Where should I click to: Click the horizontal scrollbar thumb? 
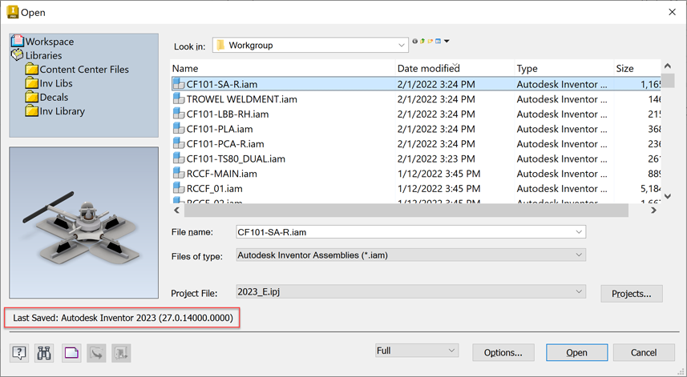[x=406, y=211]
